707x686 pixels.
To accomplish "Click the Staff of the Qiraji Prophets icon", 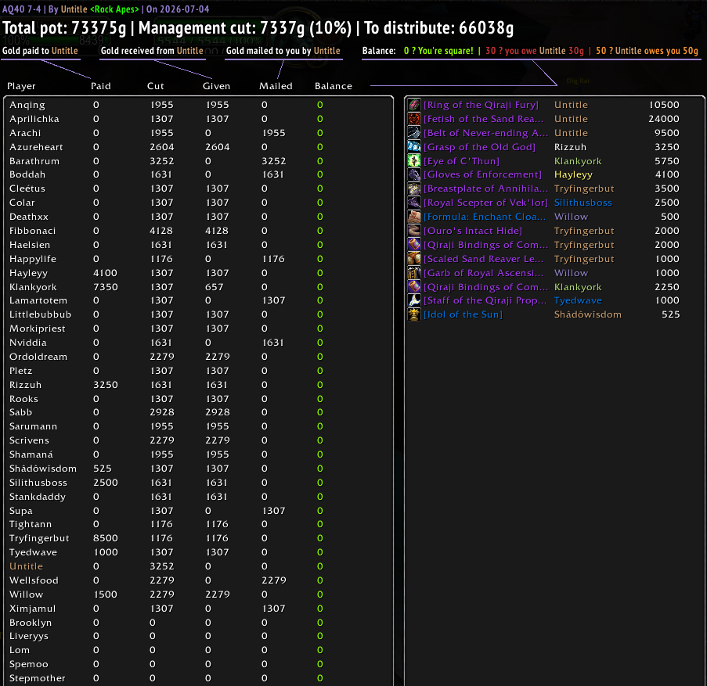I will pyautogui.click(x=414, y=300).
